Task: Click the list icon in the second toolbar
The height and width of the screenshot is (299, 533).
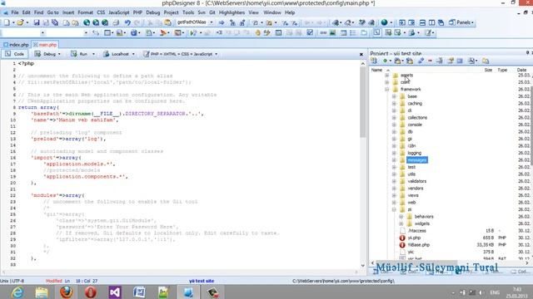Action: pyautogui.click(x=353, y=33)
